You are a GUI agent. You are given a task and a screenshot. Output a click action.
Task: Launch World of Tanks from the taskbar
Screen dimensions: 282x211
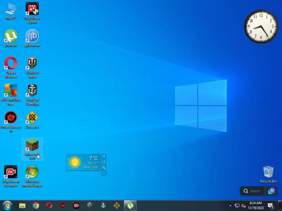[x=90, y=206]
